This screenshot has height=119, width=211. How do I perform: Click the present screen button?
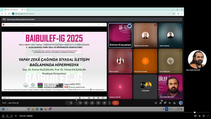tap(98, 103)
